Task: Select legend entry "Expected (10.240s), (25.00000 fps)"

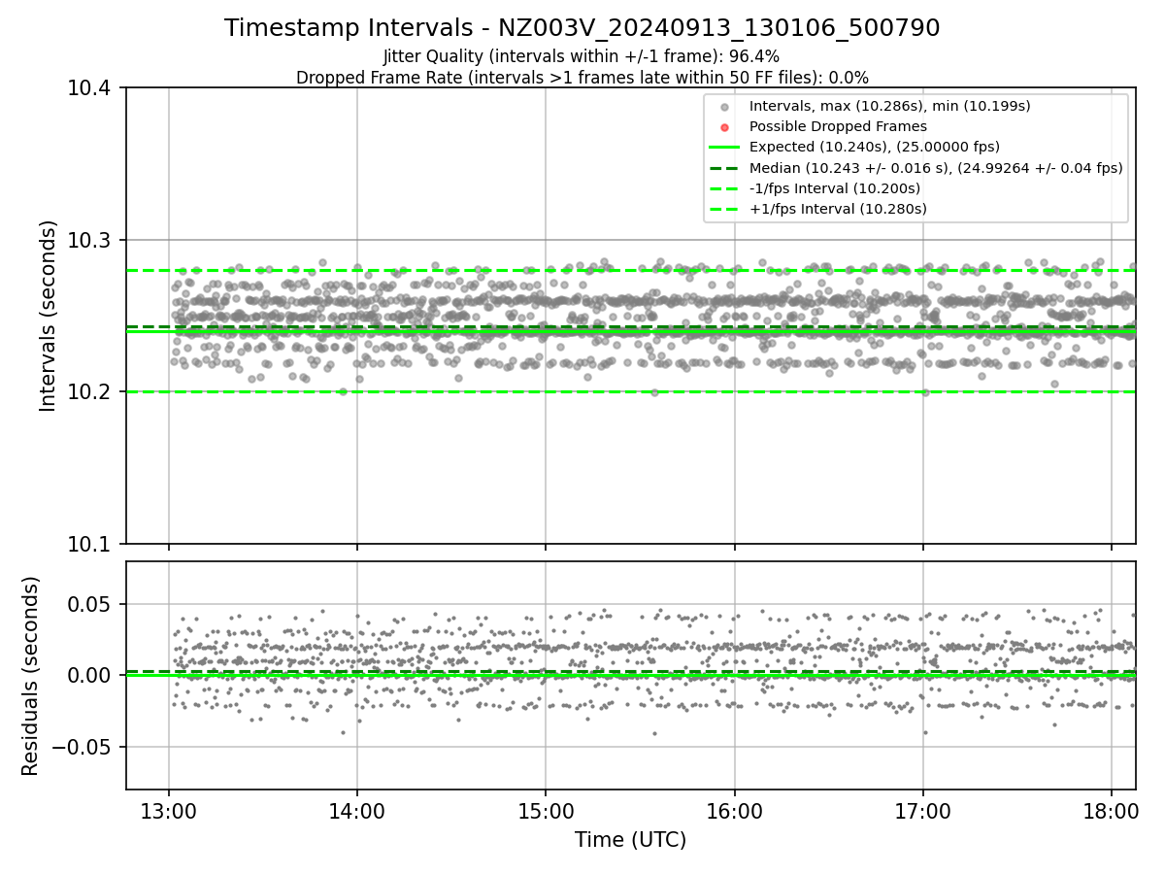Action: pos(875,147)
